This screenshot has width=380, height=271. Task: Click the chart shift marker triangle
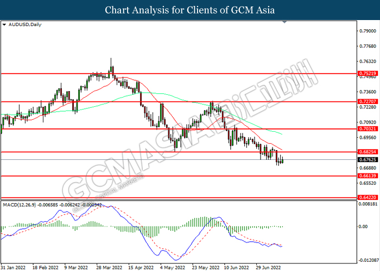[x=284, y=22]
